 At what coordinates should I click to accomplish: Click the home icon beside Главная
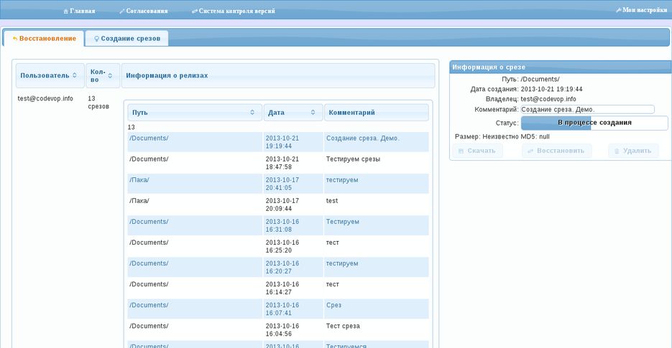click(66, 11)
